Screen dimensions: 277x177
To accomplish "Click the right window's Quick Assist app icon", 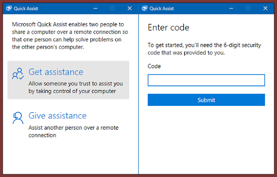I will point(145,8).
